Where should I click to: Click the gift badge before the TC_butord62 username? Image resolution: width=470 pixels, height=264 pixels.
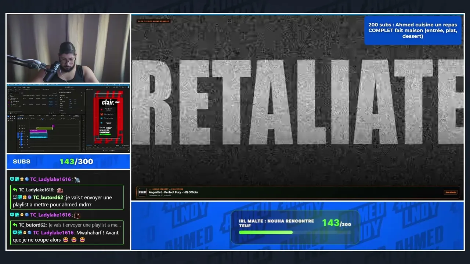(x=25, y=197)
